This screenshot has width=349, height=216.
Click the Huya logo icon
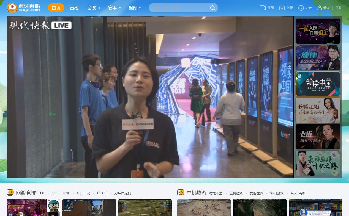[x=12, y=8]
